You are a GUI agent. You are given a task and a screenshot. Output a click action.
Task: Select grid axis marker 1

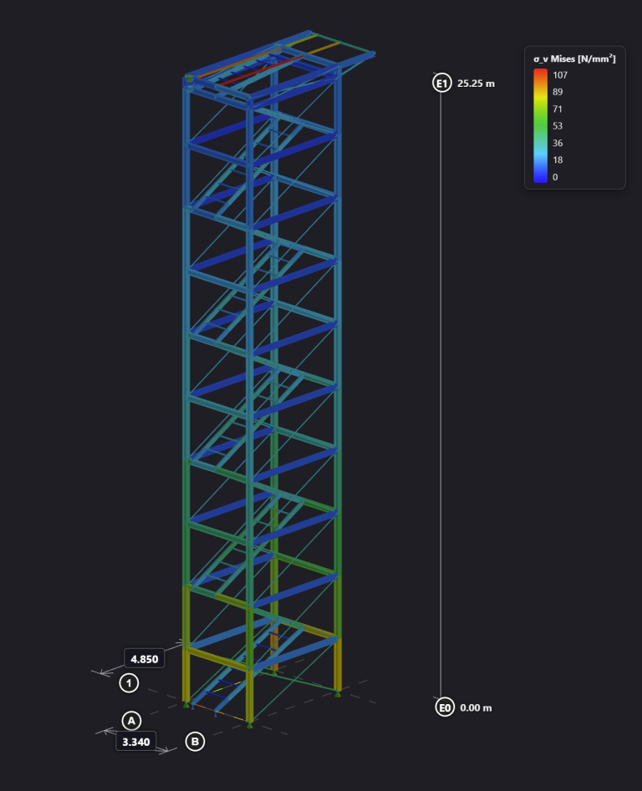pyautogui.click(x=129, y=683)
